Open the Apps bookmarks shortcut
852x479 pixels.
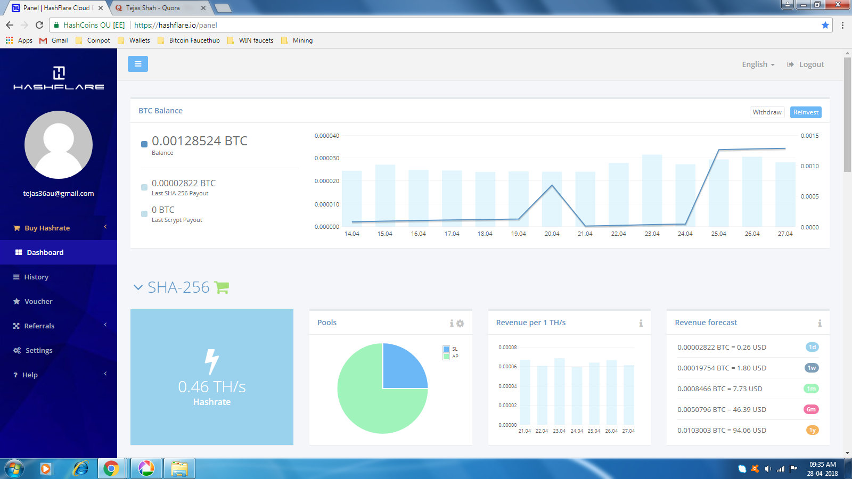19,40
